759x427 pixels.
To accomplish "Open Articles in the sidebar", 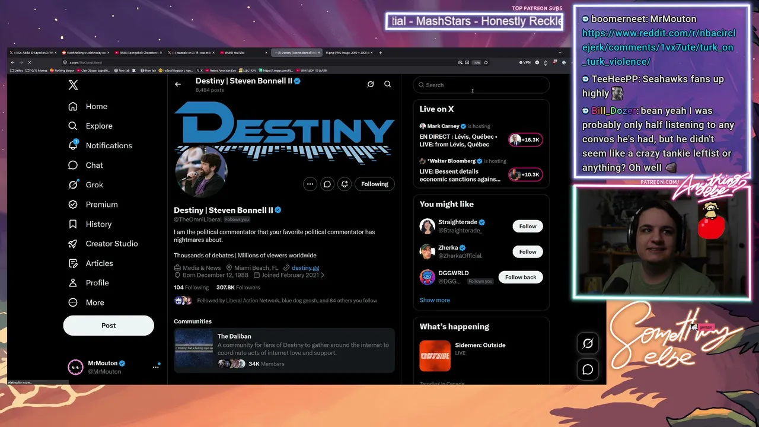I will click(90, 263).
